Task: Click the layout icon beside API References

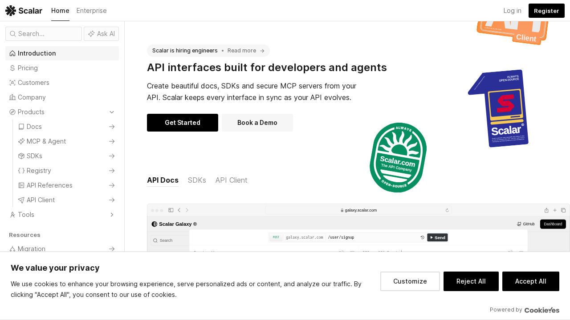Action: click(x=21, y=185)
